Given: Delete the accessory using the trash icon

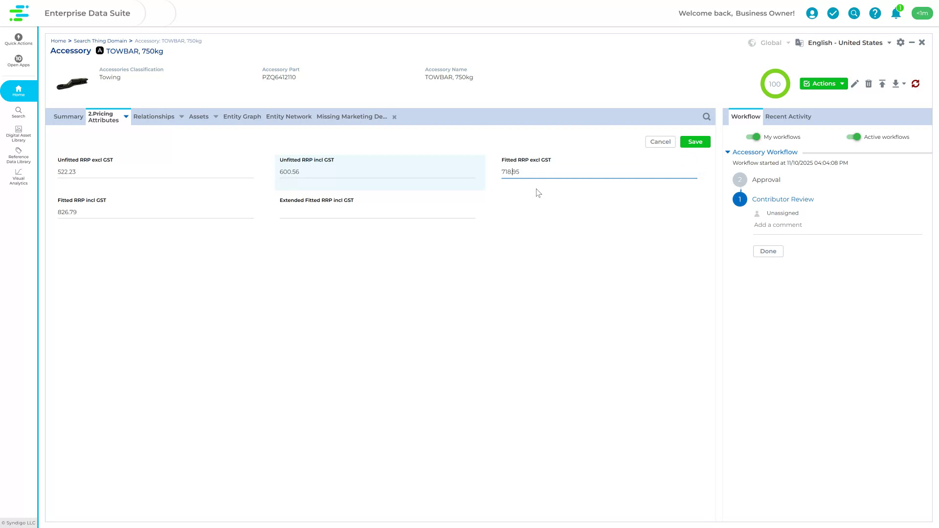Looking at the screenshot, I should point(869,84).
